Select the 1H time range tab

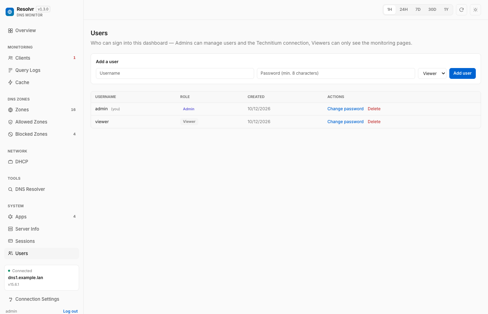[390, 10]
